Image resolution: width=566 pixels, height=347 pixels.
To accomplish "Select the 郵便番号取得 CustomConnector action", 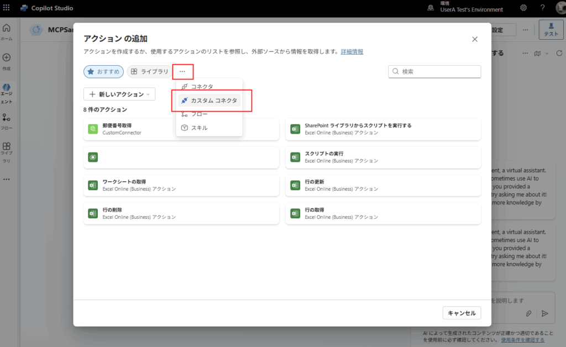I will [x=181, y=129].
